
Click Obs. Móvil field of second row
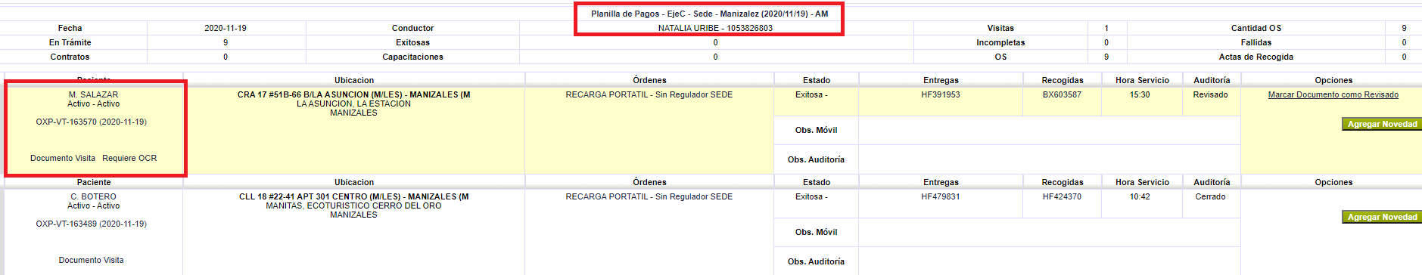[x=1049, y=232]
